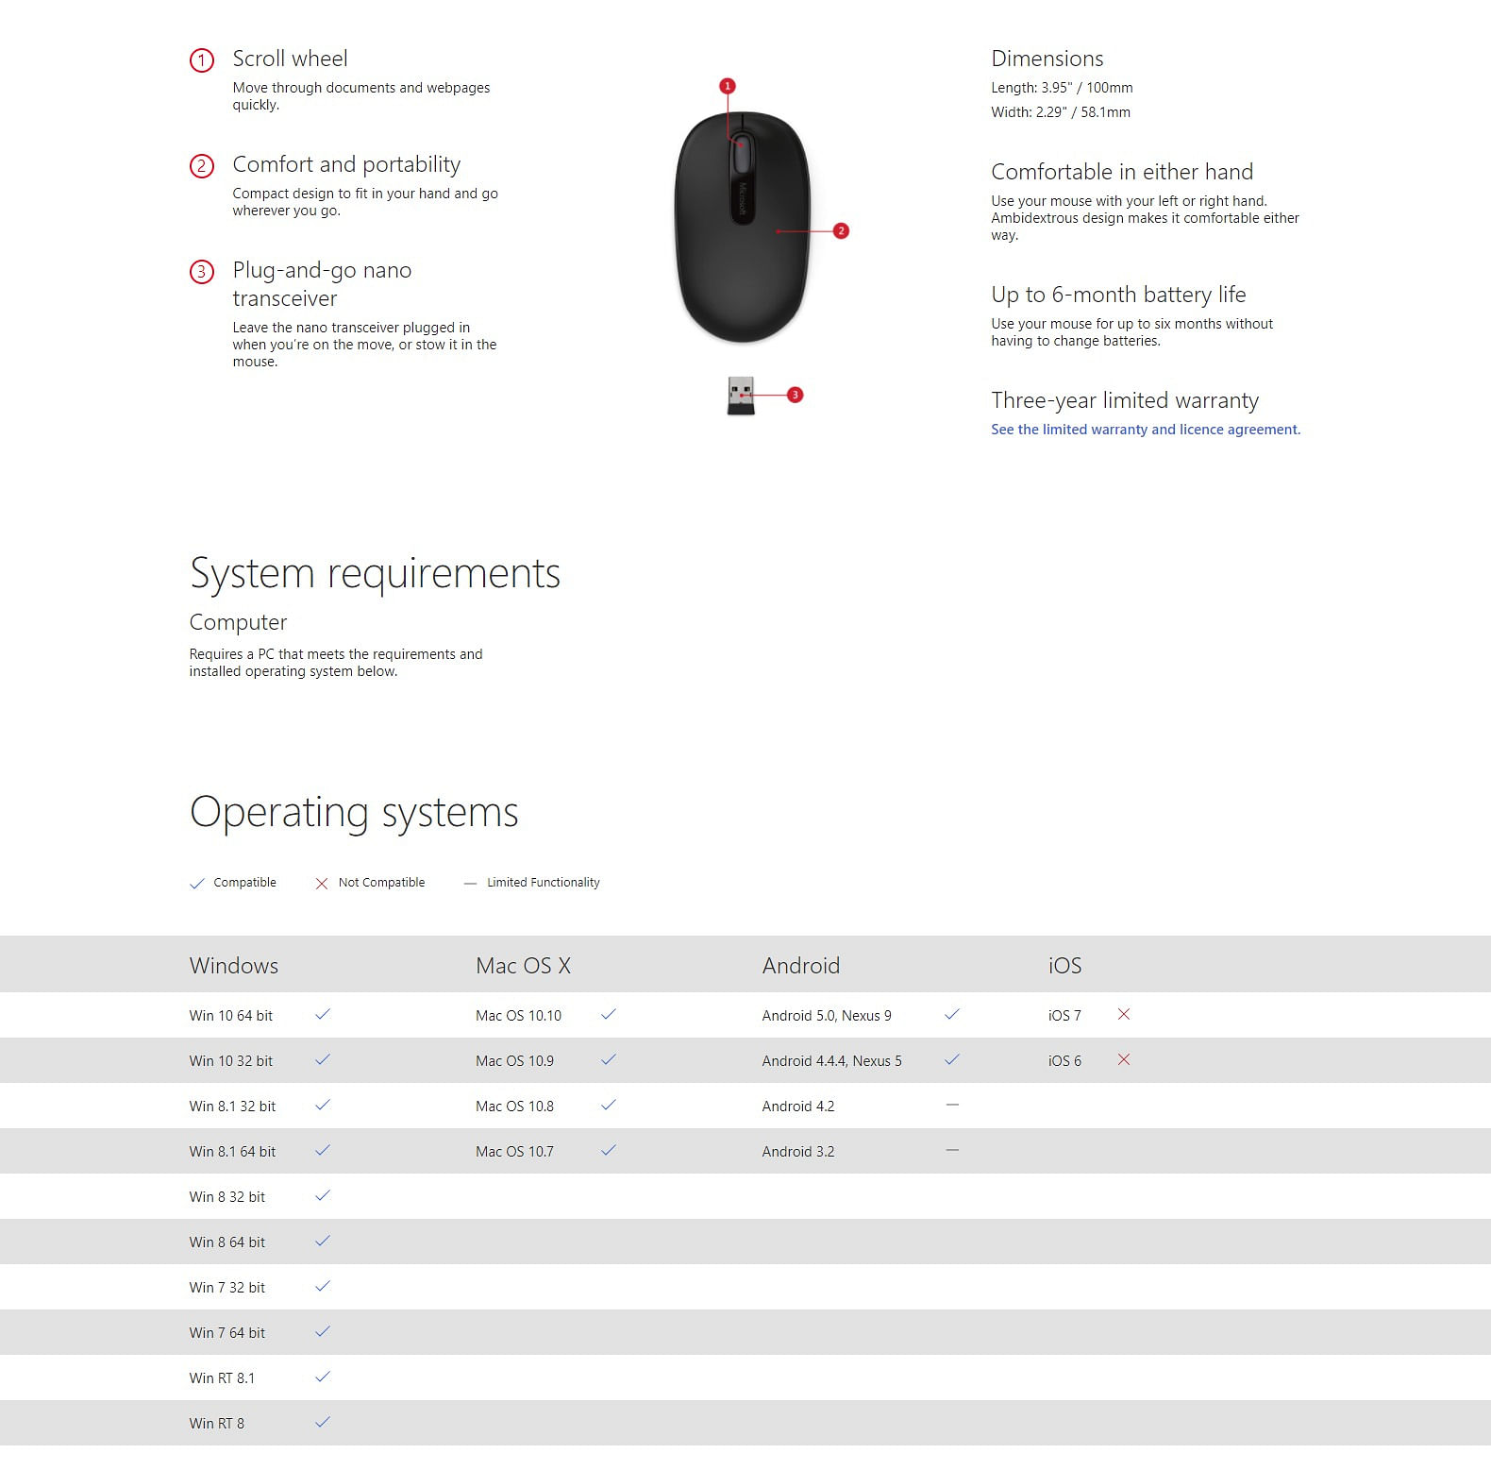The image size is (1491, 1470).
Task: Click the Up to 6-month battery life heading
Action: [x=1118, y=295]
